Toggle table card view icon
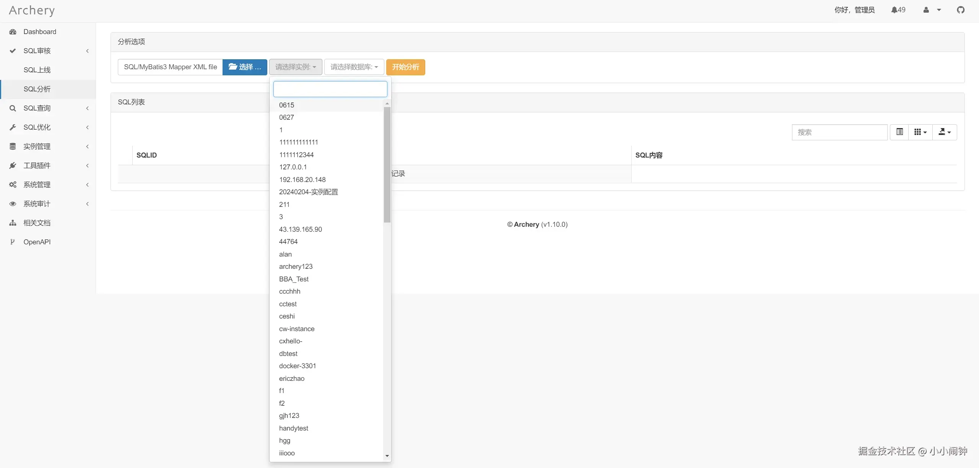979x468 pixels. tap(899, 132)
